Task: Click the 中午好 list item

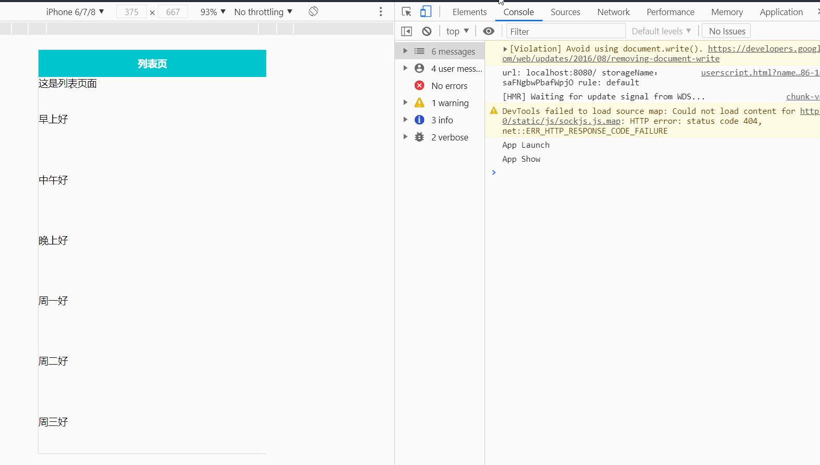Action: tap(53, 180)
